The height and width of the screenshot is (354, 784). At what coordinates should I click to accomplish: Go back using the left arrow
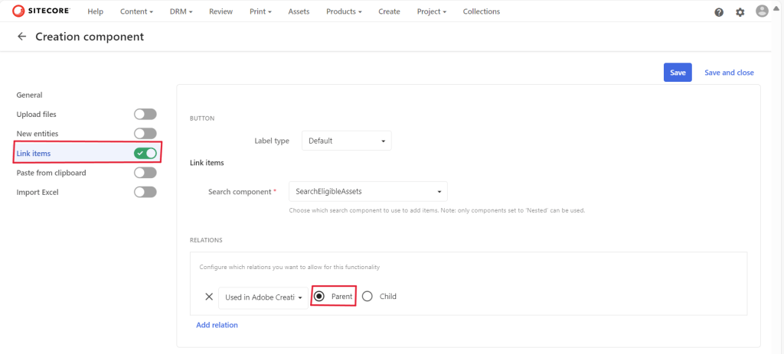[x=21, y=37]
